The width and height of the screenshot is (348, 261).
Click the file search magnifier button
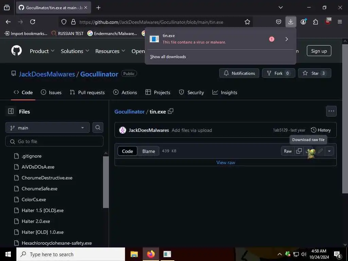[x=98, y=128]
